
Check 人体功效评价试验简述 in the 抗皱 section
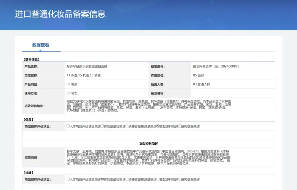point(67,179)
